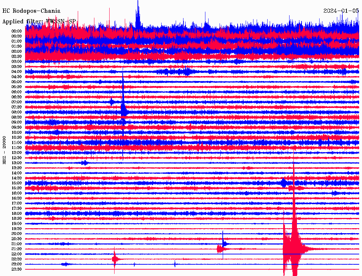
Task: Click the 03:30 time label
Action: [x=17, y=67]
